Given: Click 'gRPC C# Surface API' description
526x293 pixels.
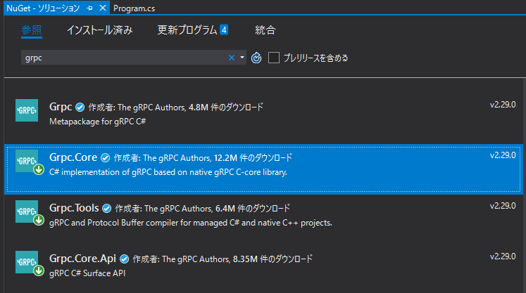Looking at the screenshot, I should click(x=87, y=273).
